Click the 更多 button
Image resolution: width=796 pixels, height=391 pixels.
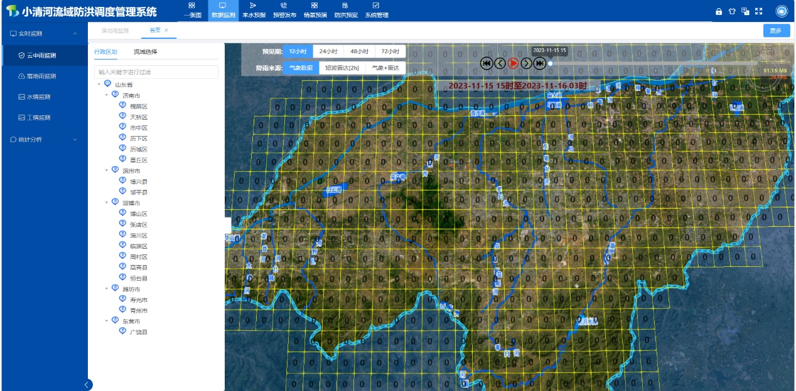point(776,31)
